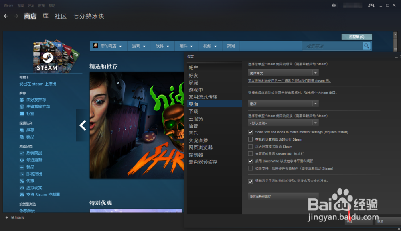Toggle 启用 DirectWrite checkbox
Viewport: 401px width, 231px height.
[250, 161]
